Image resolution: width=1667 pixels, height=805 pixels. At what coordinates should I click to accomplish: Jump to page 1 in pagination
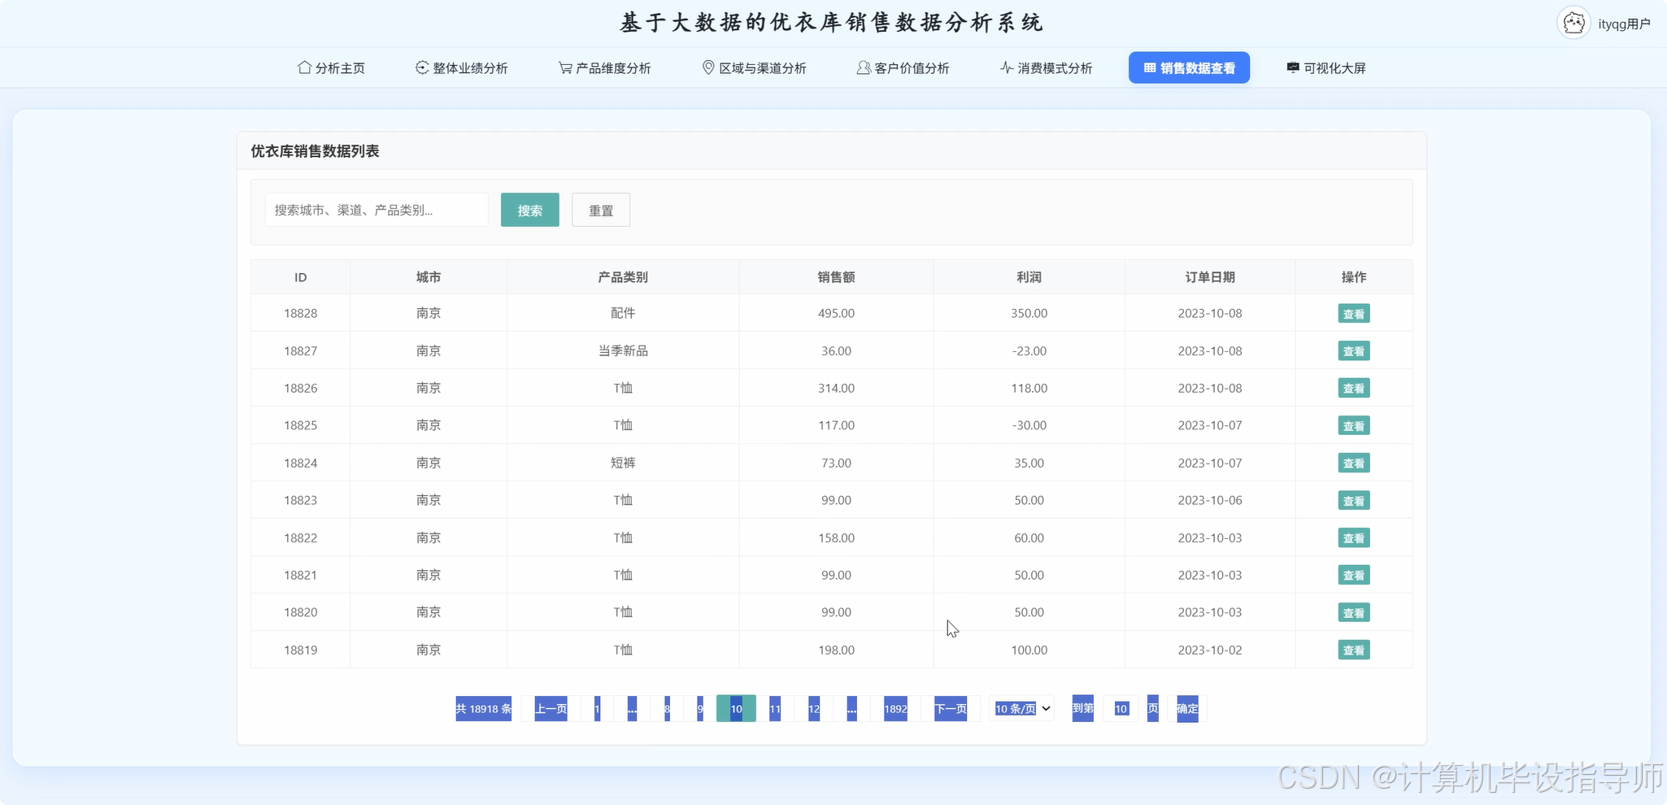pos(597,709)
